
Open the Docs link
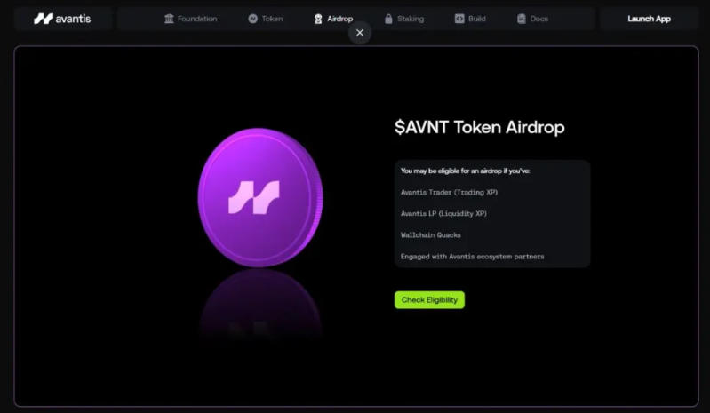(538, 19)
